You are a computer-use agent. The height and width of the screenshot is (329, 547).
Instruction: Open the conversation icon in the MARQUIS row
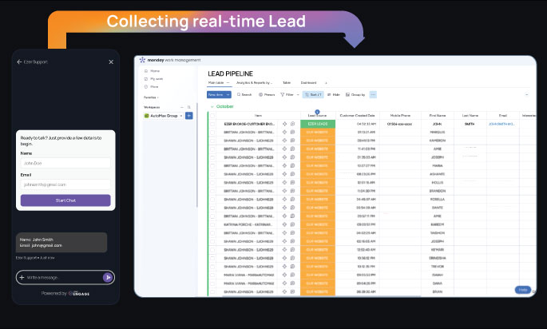click(293, 133)
